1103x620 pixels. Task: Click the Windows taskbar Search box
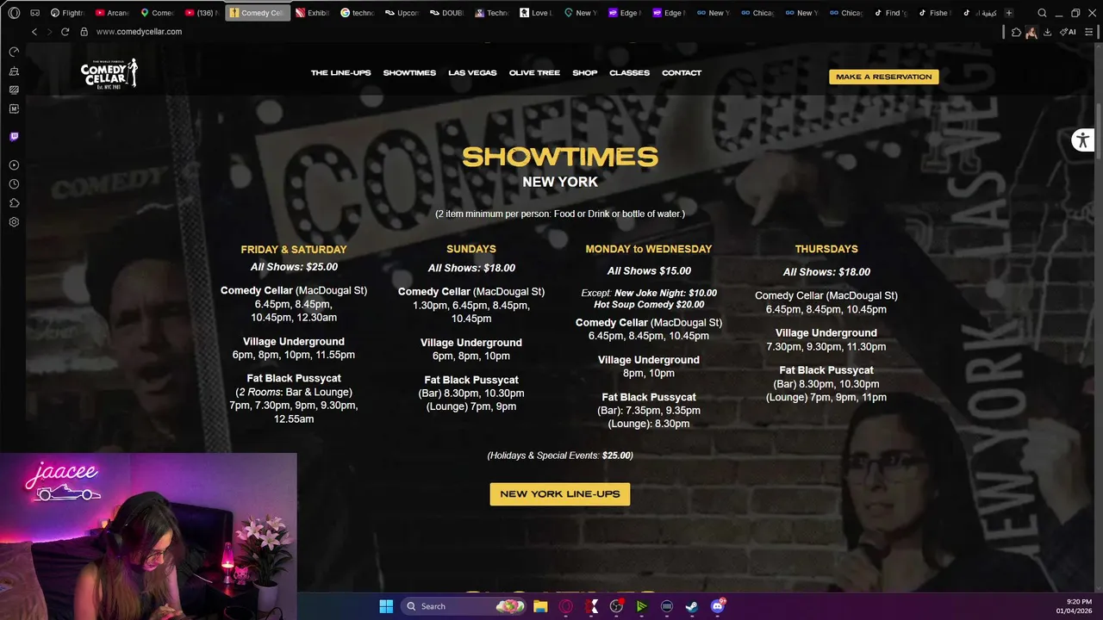click(x=464, y=606)
